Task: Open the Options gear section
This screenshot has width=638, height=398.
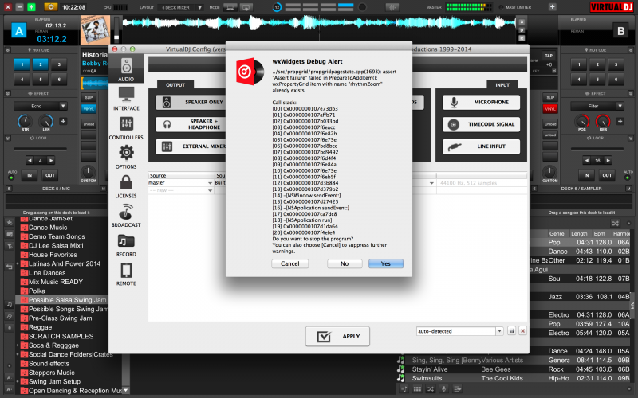Action: point(126,157)
